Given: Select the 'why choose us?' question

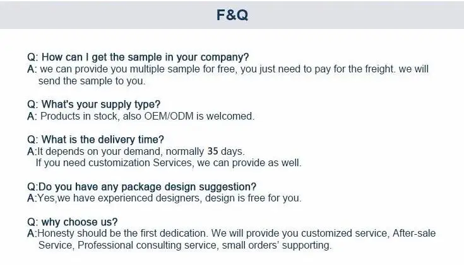Looking at the screenshot, I should point(73,222).
